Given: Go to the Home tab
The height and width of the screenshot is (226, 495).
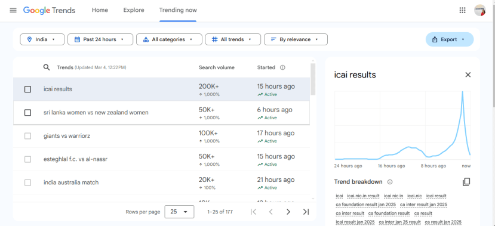Looking at the screenshot, I should [x=100, y=10].
